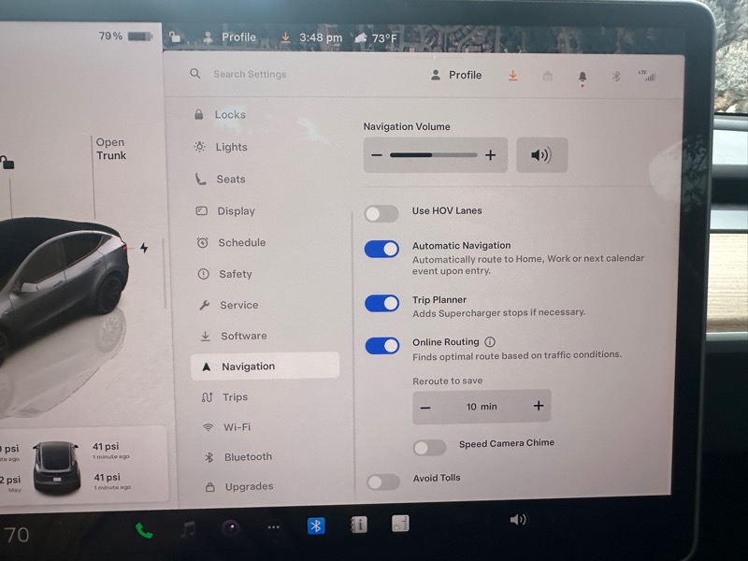Enable the Use HOV Lanes switch

(x=381, y=213)
